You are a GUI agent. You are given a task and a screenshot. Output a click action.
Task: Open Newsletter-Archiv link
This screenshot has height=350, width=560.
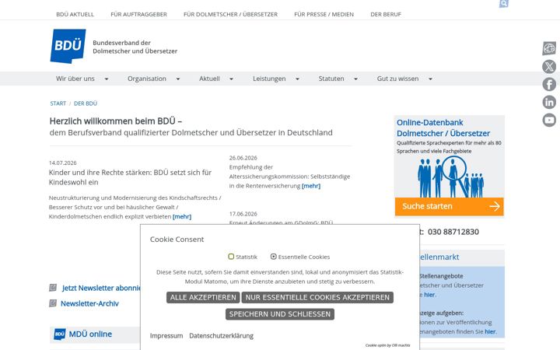click(x=89, y=303)
